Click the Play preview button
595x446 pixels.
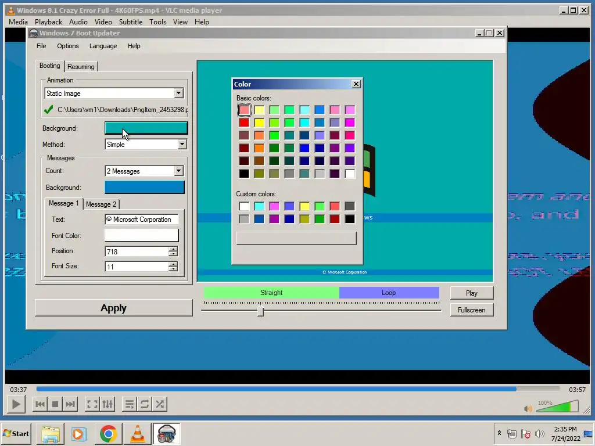(472, 293)
